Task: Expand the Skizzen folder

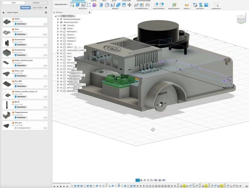Action: coord(58,28)
